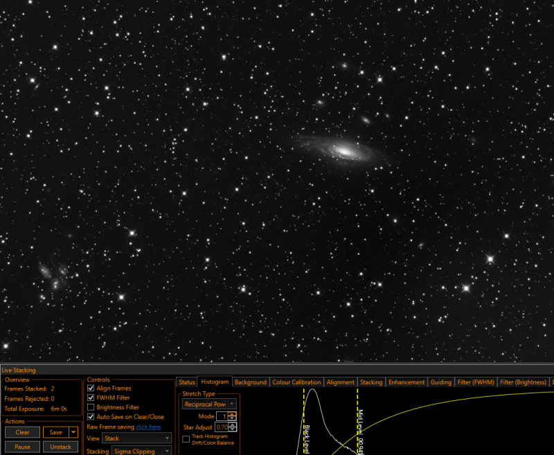
Task: Click the Star Adjust value field
Action: point(222,427)
